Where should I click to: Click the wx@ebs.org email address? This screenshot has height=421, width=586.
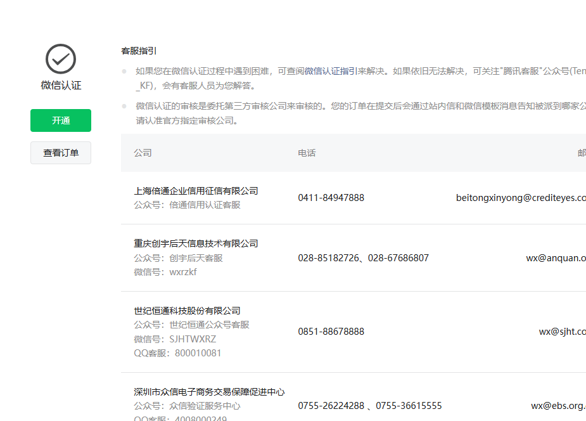[x=558, y=406]
